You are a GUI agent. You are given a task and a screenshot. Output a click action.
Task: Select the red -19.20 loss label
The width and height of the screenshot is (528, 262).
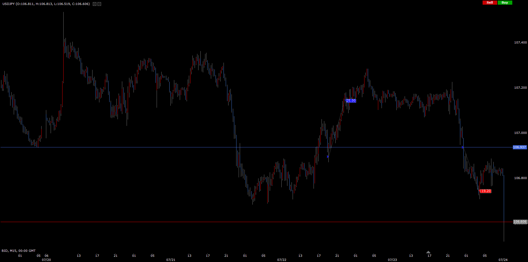(486, 191)
